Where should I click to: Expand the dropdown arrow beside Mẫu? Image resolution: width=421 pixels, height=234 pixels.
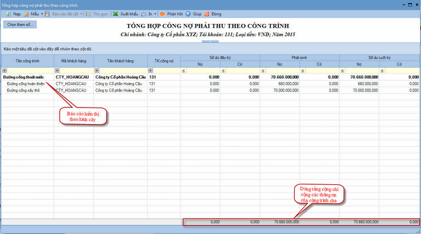point(42,14)
